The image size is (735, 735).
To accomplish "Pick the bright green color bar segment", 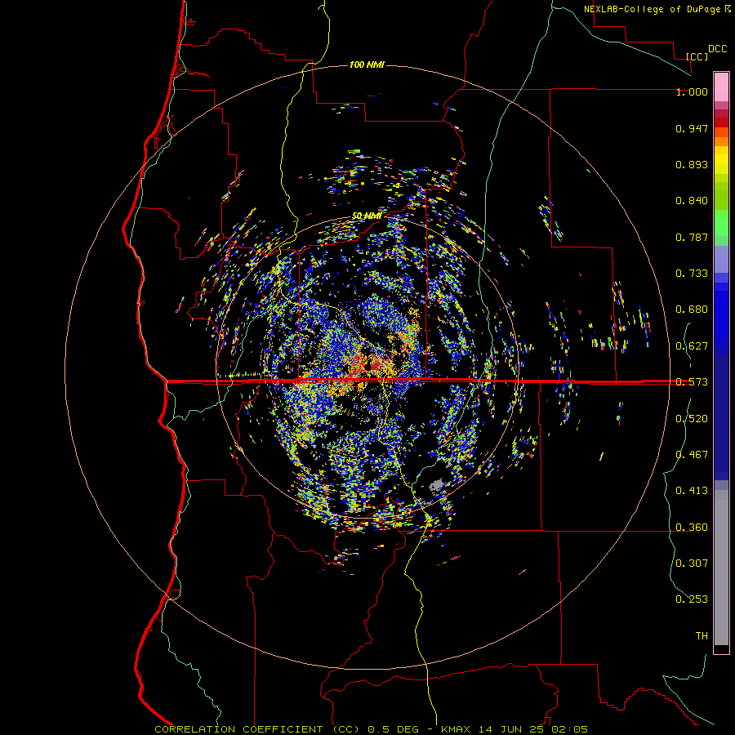I will 721,223.
